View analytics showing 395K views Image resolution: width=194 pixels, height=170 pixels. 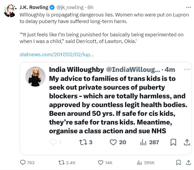pos(146,163)
